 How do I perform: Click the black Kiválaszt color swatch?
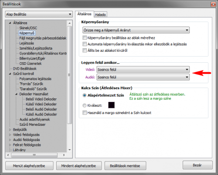(111, 105)
